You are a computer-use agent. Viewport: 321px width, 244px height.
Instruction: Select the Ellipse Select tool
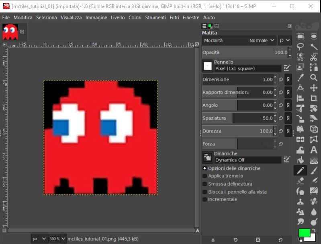tap(314, 36)
